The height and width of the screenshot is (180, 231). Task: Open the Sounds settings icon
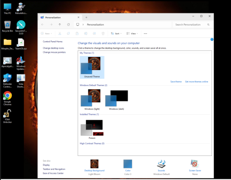tap(161, 164)
